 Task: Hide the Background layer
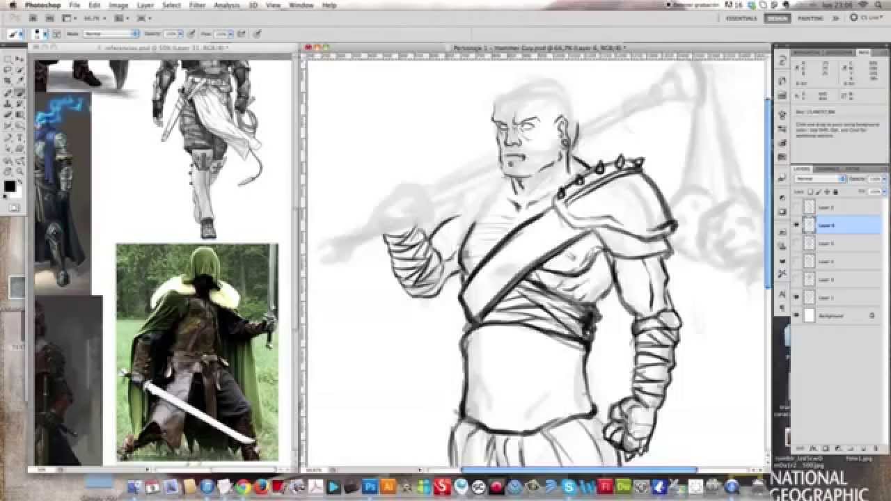(x=796, y=315)
